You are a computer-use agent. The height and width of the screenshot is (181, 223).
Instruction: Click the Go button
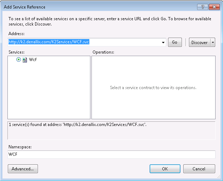(x=175, y=42)
